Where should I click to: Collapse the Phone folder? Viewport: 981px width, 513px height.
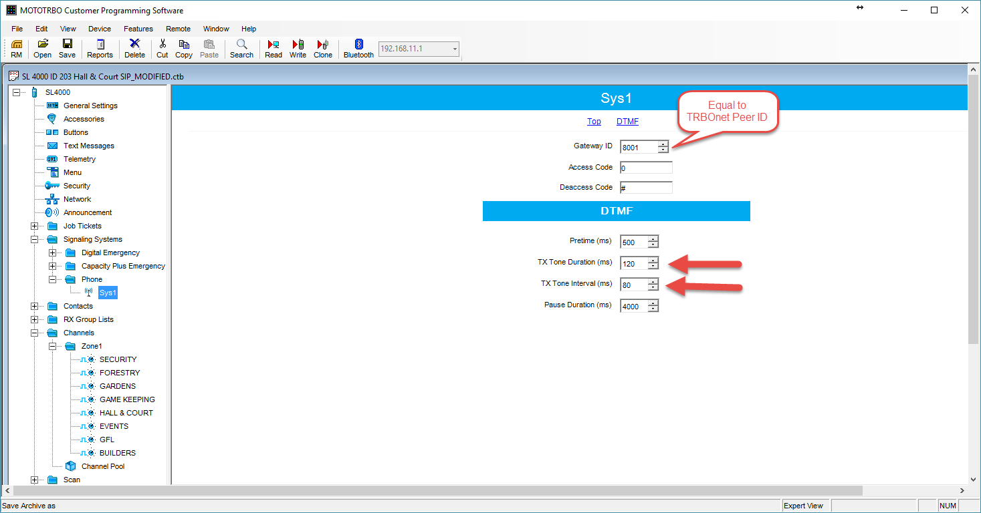(53, 279)
